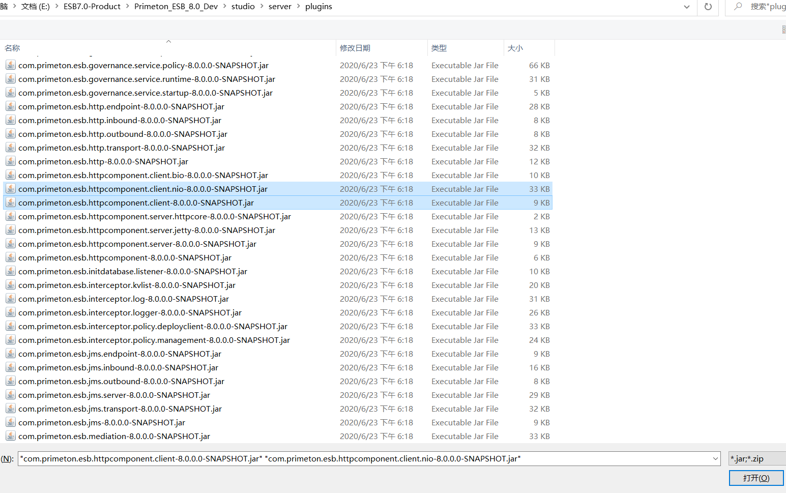
Task: Navigate to Primeton_ESB_8.0_Dev in breadcrumb
Action: 176,7
